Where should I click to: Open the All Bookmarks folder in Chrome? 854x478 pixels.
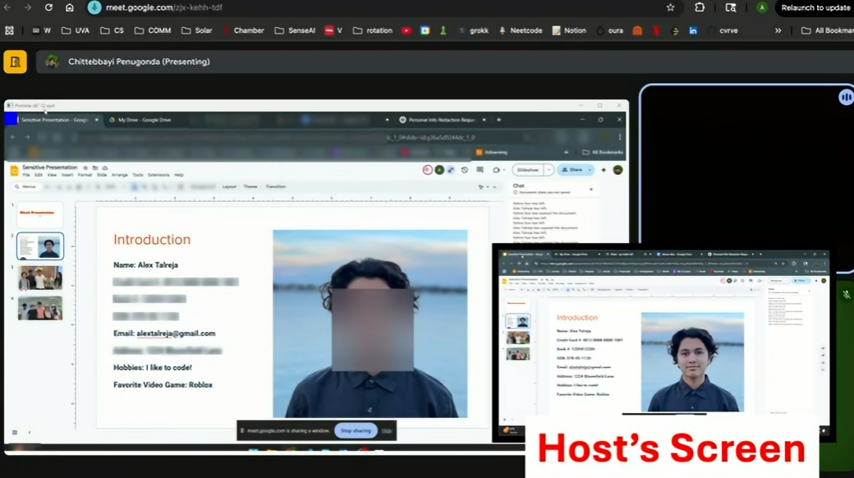coord(828,30)
